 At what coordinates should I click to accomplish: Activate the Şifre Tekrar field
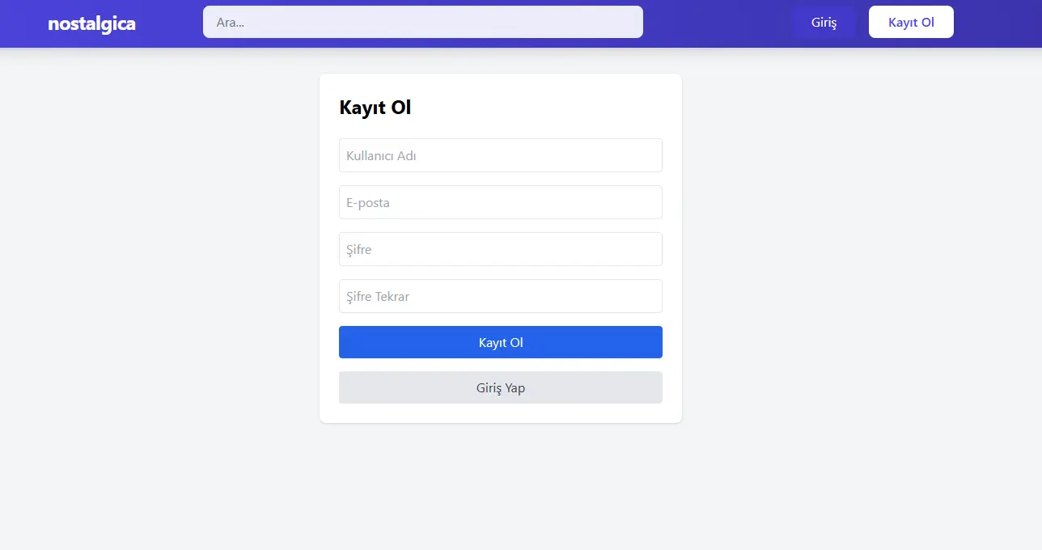tap(501, 296)
